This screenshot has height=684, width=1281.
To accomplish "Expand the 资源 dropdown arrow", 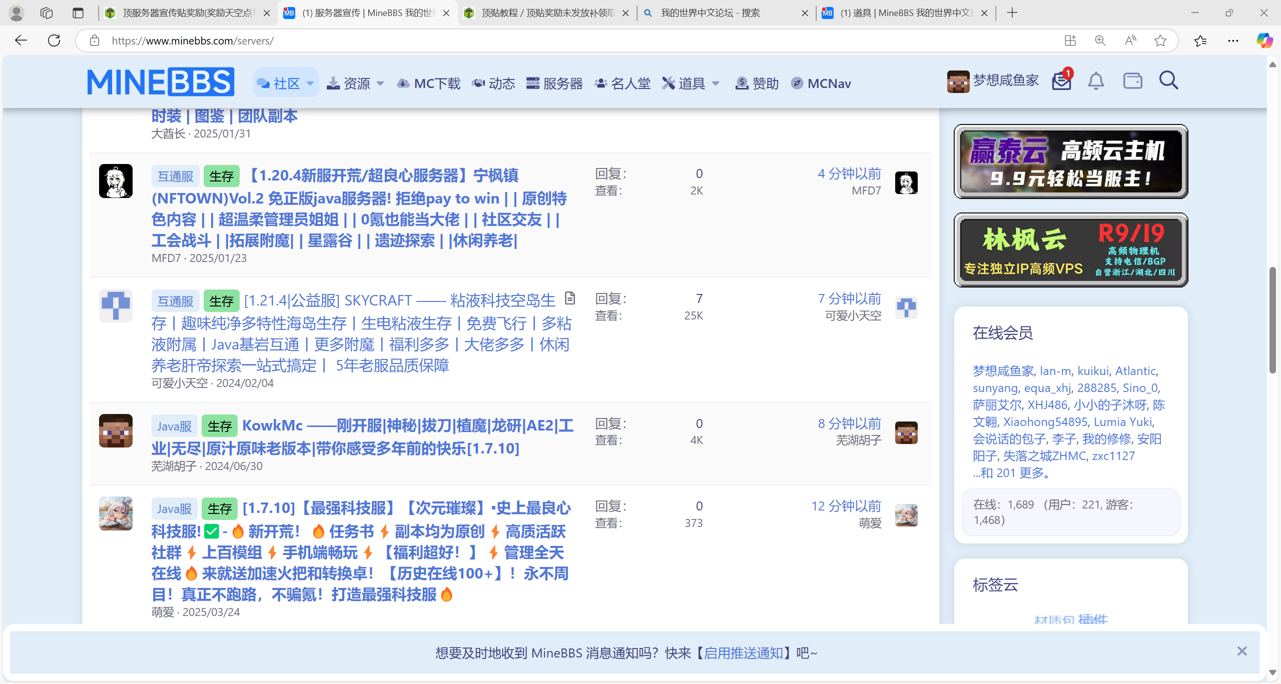I will click(x=380, y=83).
